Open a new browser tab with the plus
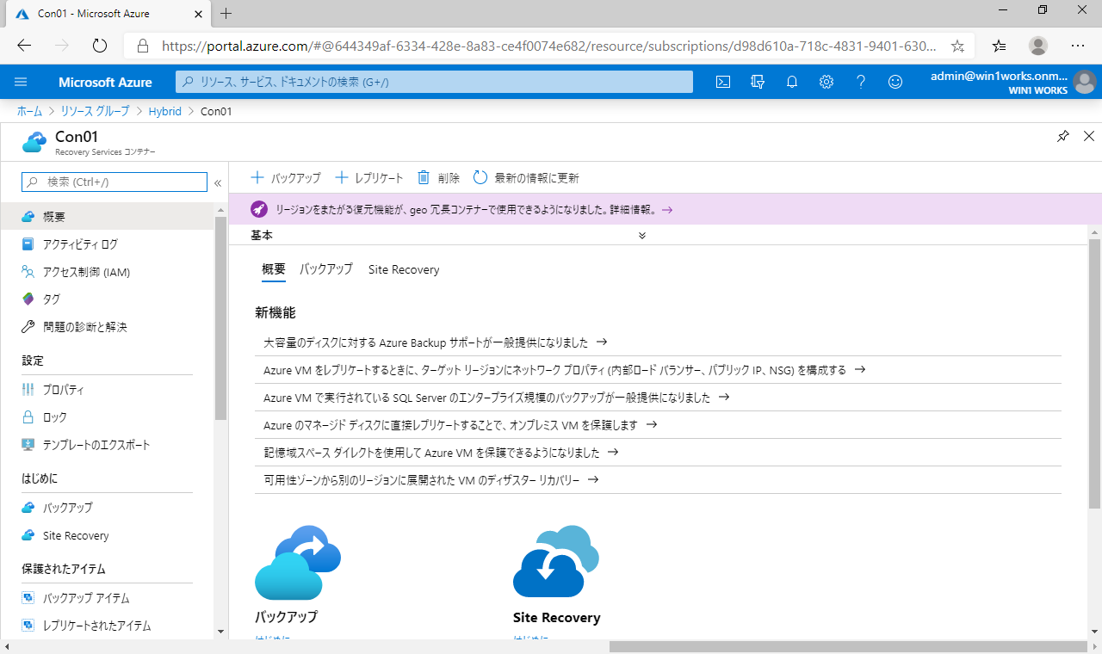The width and height of the screenshot is (1102, 654). [226, 13]
